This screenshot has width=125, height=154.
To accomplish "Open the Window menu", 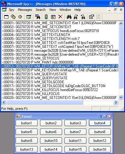I will [65, 10].
